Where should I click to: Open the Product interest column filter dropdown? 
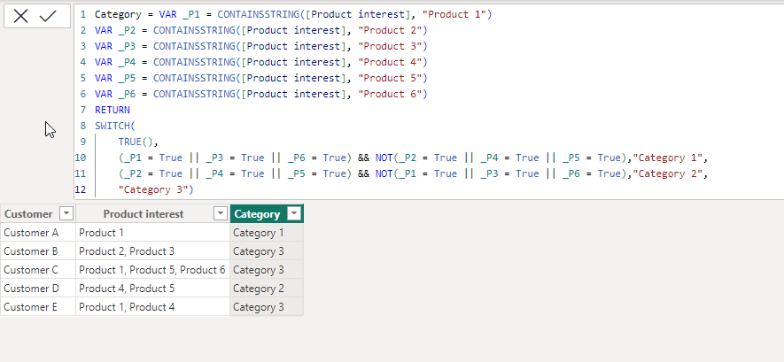click(221, 213)
